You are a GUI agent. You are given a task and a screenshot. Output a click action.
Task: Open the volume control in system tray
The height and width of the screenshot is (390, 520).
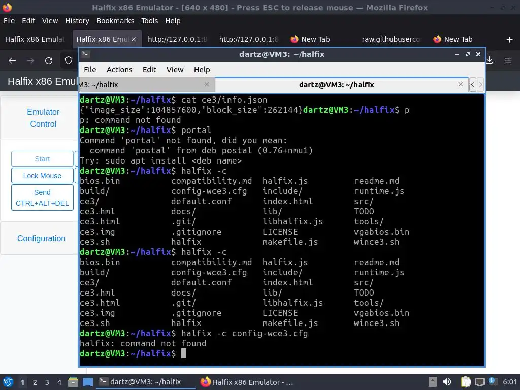point(447,382)
